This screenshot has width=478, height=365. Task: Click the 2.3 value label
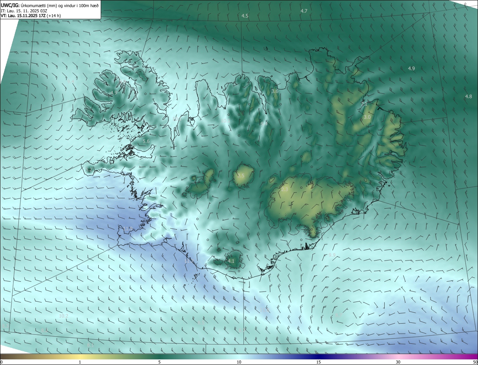(x=285, y=190)
